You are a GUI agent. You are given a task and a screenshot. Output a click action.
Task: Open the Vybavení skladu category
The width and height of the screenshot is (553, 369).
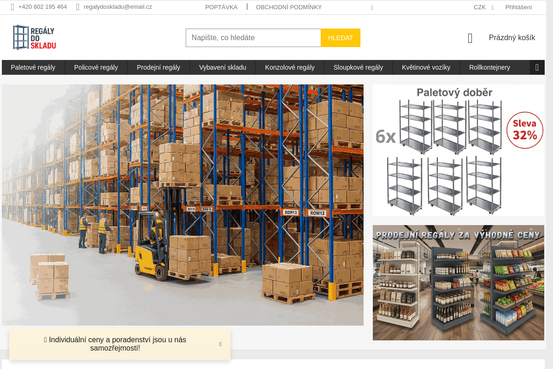point(223,67)
